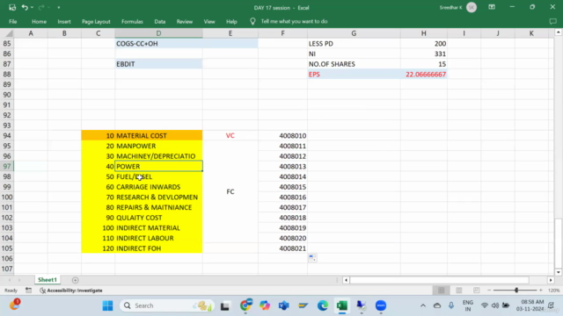Switch to the Home ribbon tab
This screenshot has height=316, width=563.
39,21
